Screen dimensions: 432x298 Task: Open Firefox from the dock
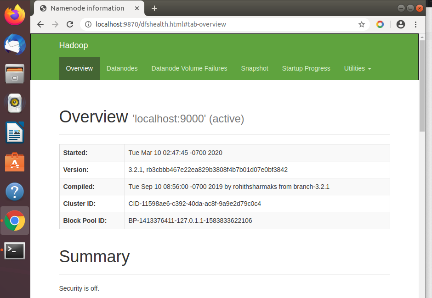click(x=15, y=15)
